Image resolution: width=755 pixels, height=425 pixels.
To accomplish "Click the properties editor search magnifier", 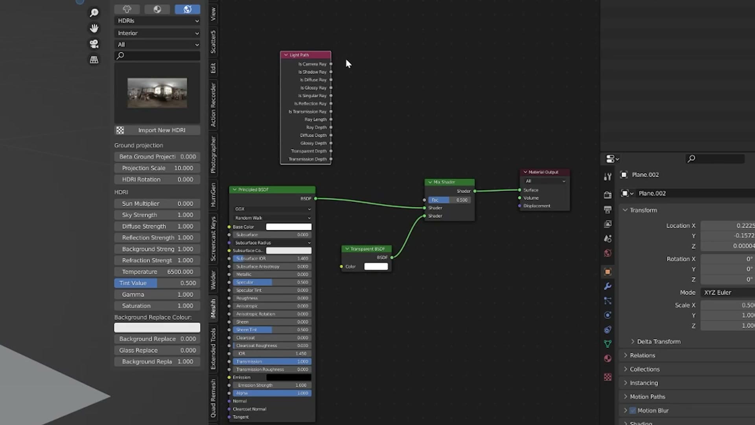I will (691, 159).
